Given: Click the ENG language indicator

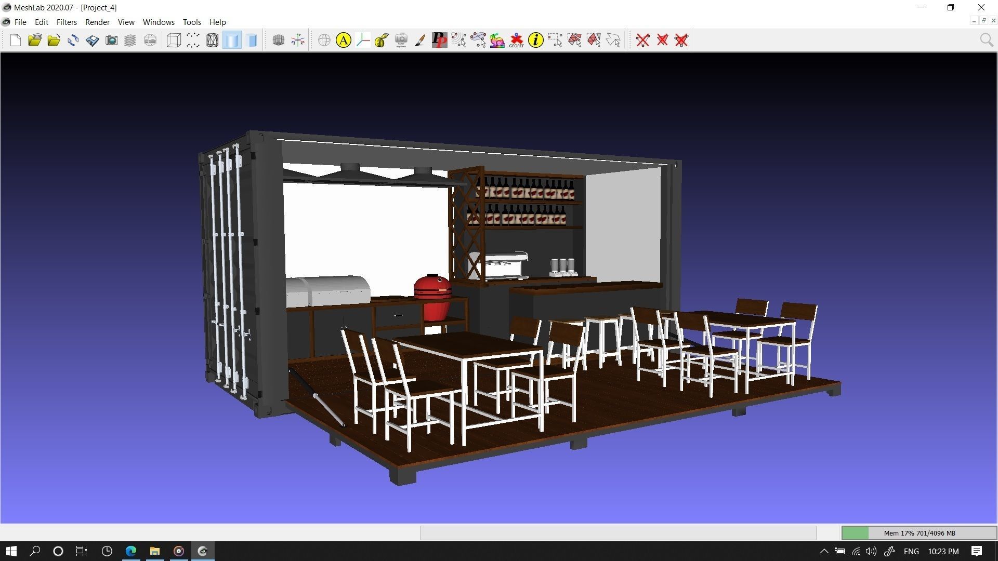Looking at the screenshot, I should tap(911, 551).
